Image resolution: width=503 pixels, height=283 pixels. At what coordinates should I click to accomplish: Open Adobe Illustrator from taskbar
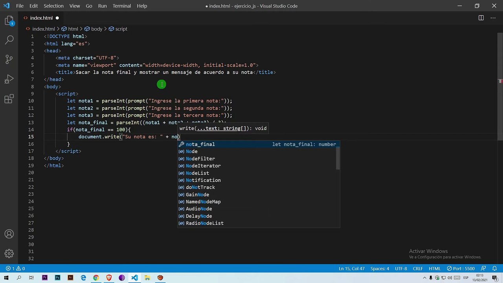[70, 277]
